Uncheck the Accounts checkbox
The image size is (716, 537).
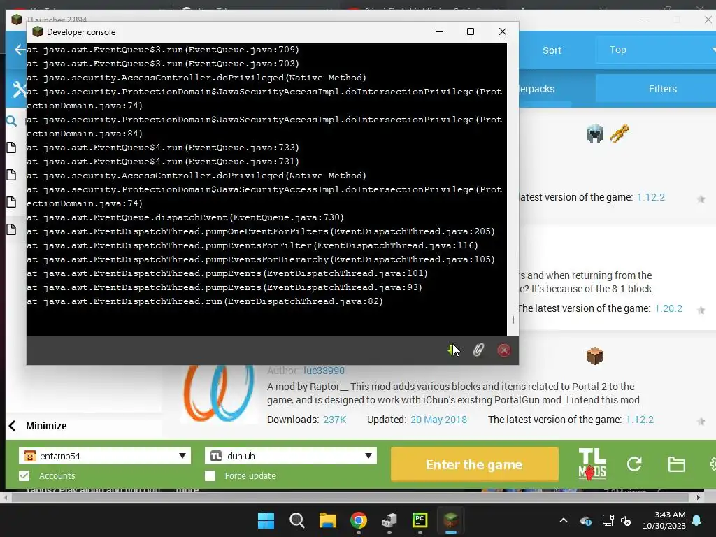24,475
